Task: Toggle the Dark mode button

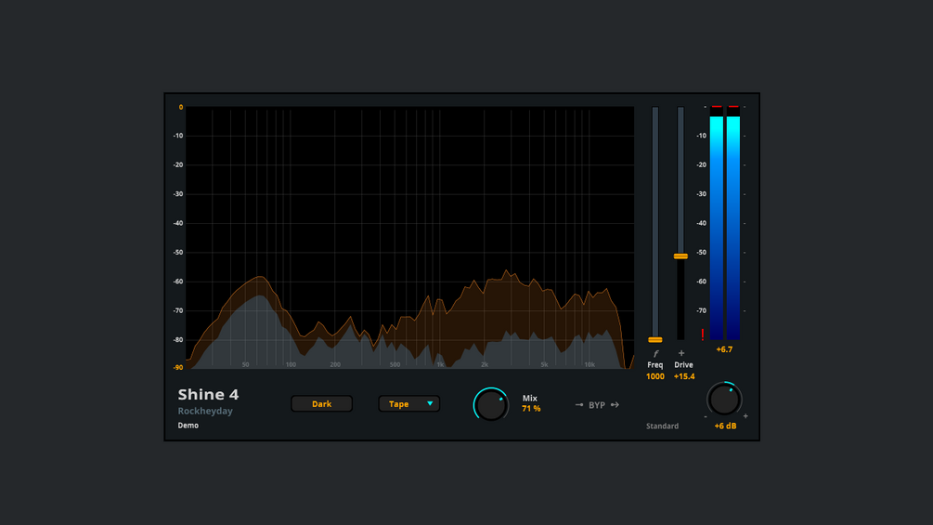Action: [321, 403]
